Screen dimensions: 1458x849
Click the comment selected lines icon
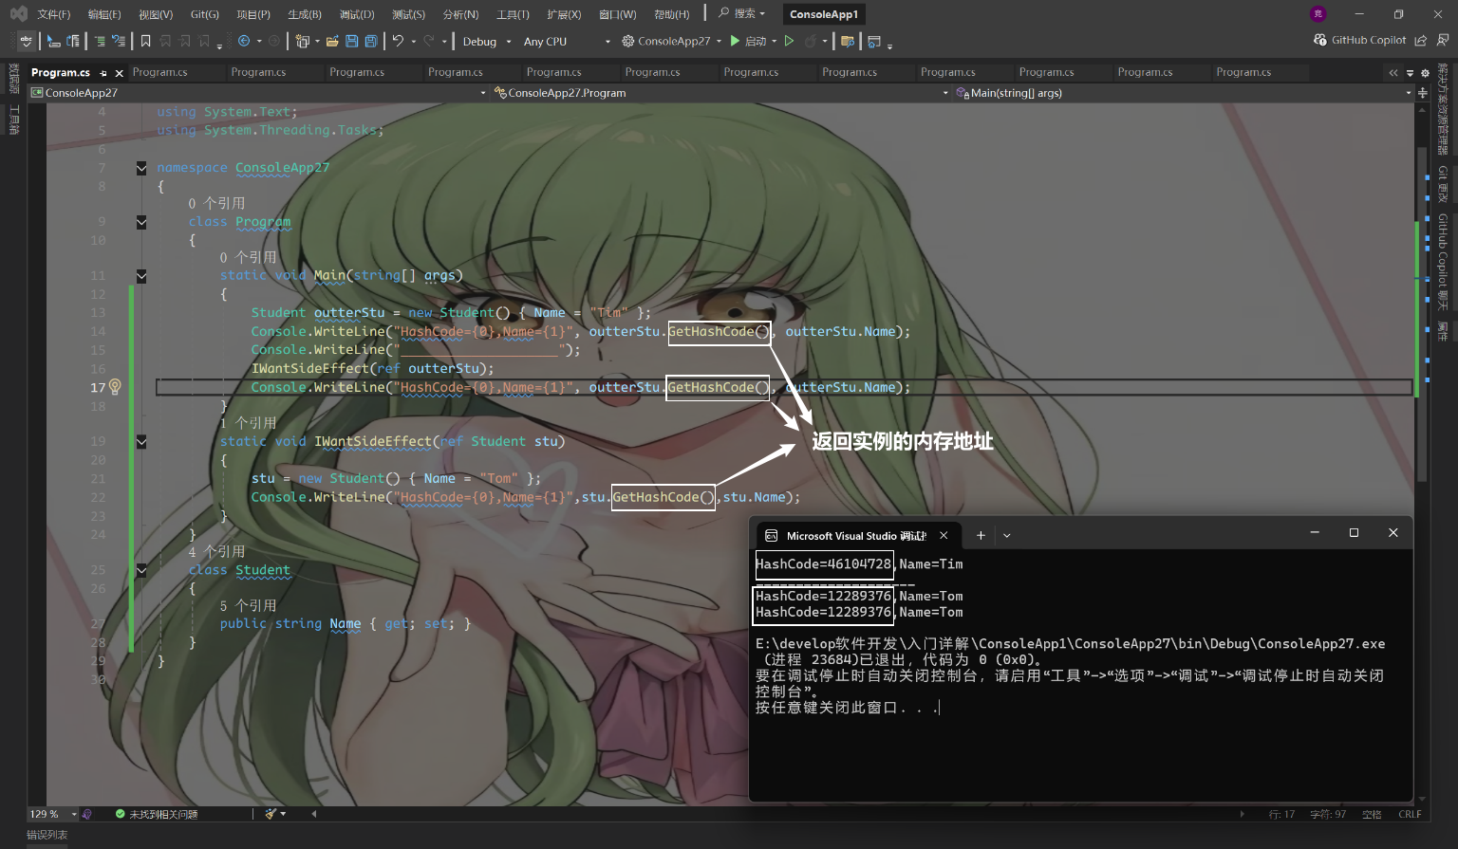pyautogui.click(x=100, y=41)
